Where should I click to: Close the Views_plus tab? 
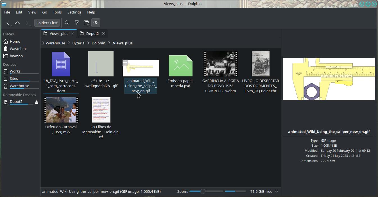pos(73,33)
